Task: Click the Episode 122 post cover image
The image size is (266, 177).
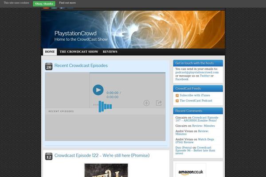Action: [106, 170]
